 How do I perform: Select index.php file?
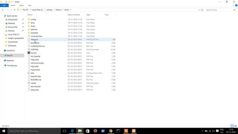[35, 60]
